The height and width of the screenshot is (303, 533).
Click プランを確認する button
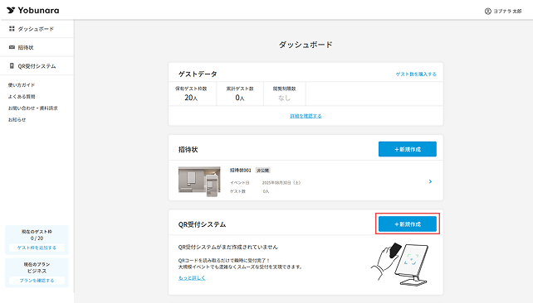(37, 281)
